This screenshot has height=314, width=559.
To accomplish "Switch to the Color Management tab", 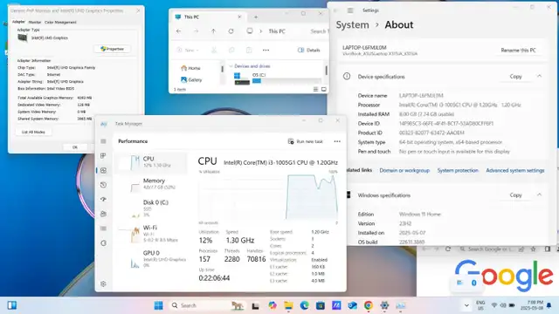I will [60, 22].
